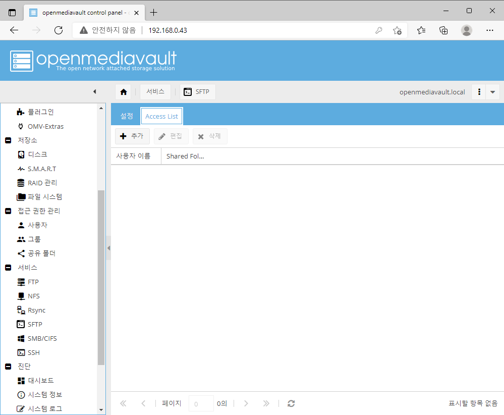Open the 플러그인 plugins sidebar item

[x=35, y=112]
